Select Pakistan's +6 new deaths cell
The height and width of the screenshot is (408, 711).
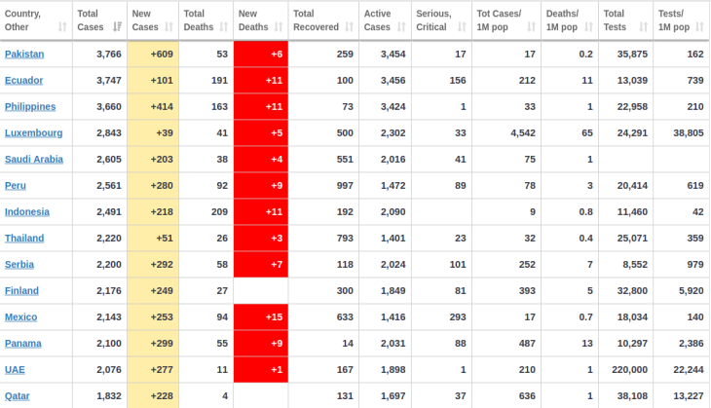click(261, 54)
